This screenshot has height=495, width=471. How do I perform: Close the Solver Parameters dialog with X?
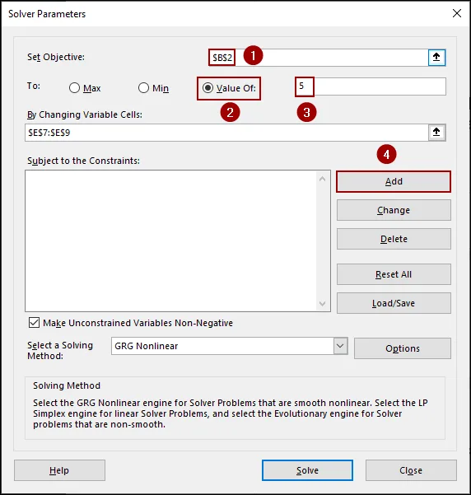[x=457, y=13]
